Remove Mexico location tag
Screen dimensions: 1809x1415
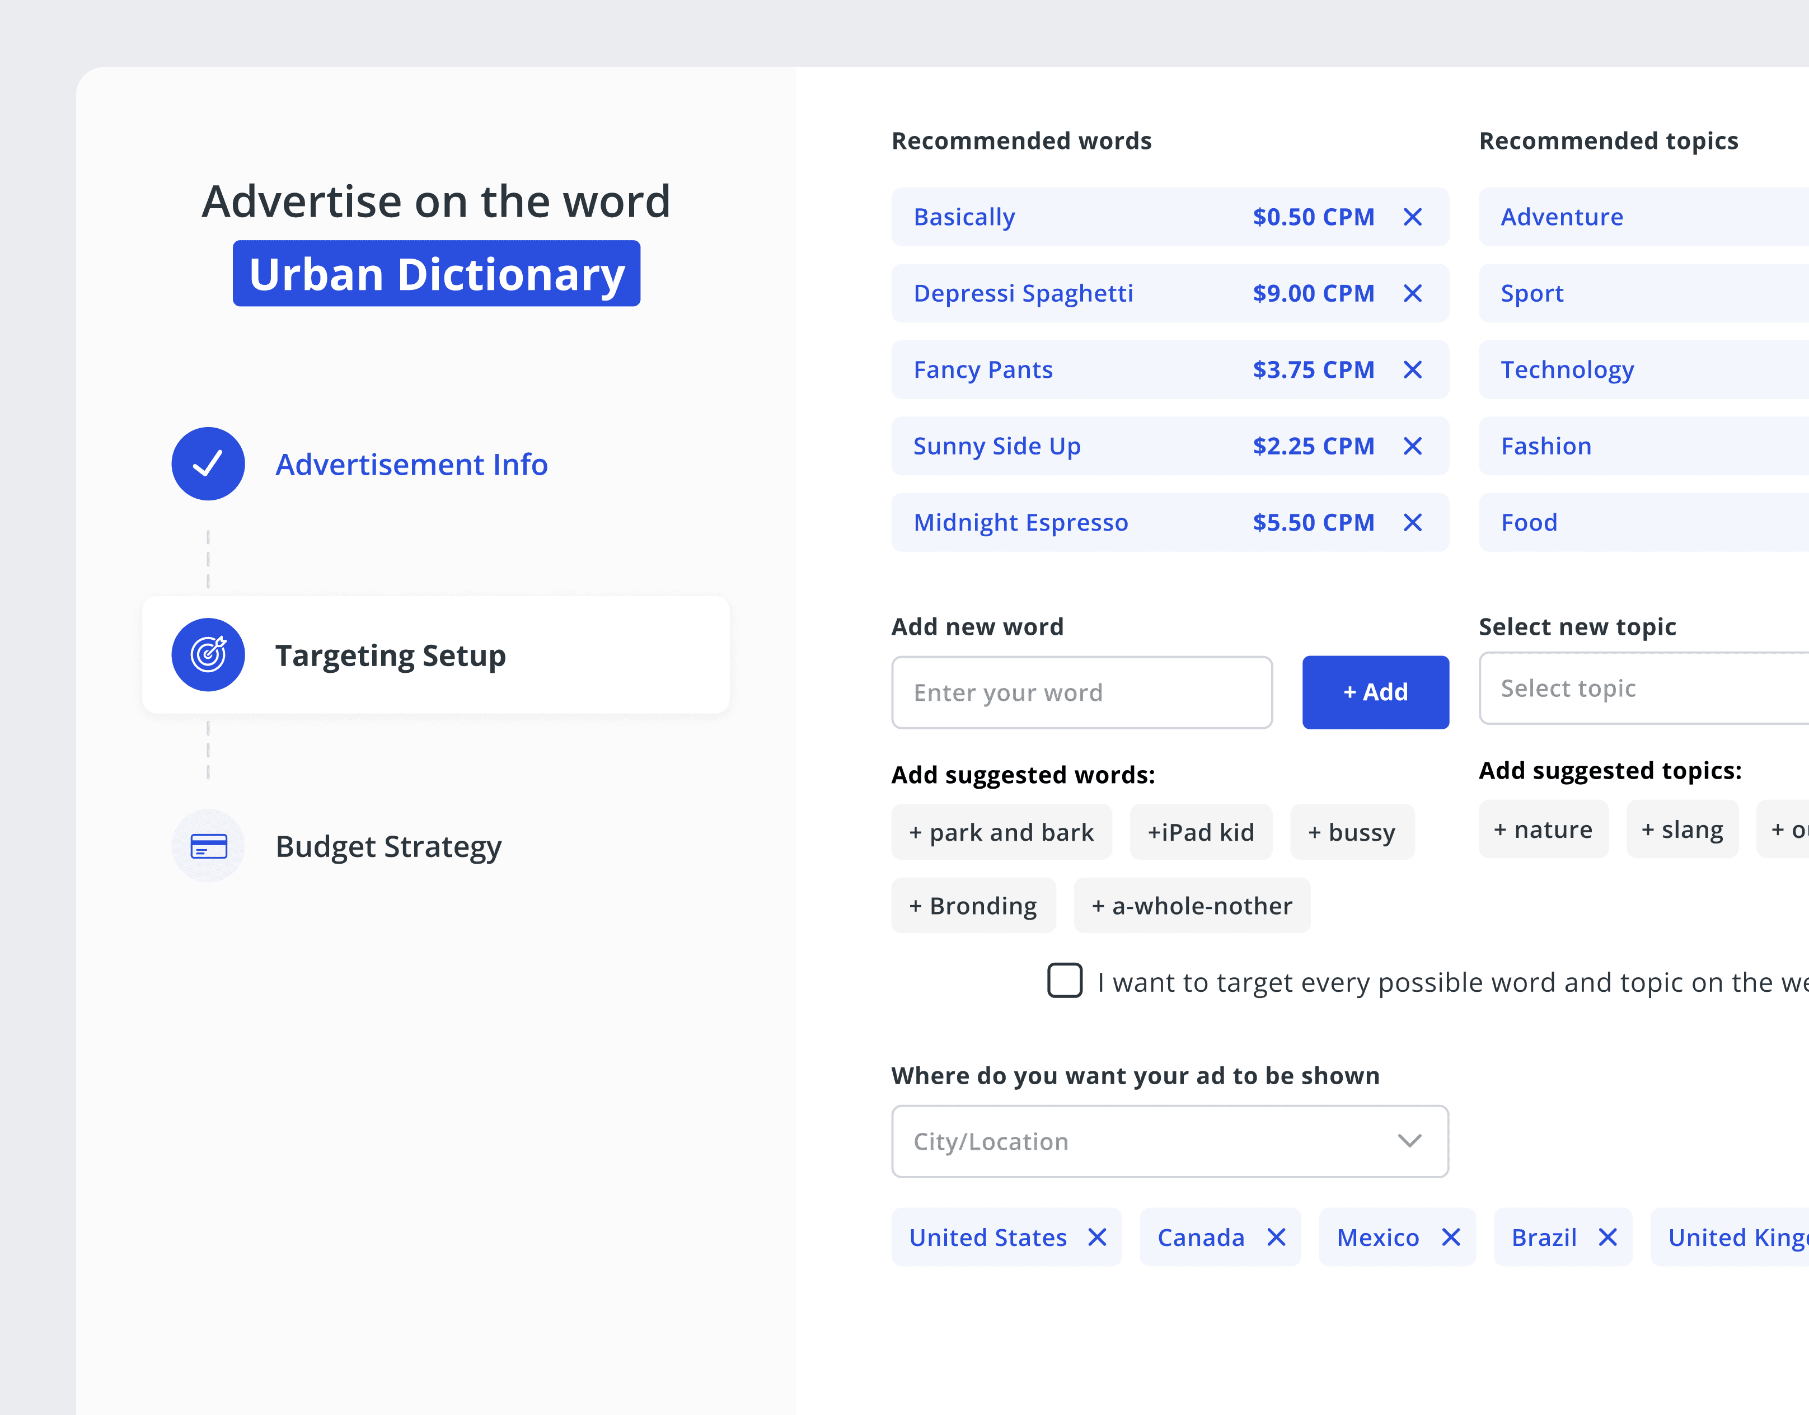point(1451,1237)
